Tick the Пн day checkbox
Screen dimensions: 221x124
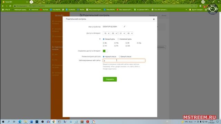coord(115,43)
